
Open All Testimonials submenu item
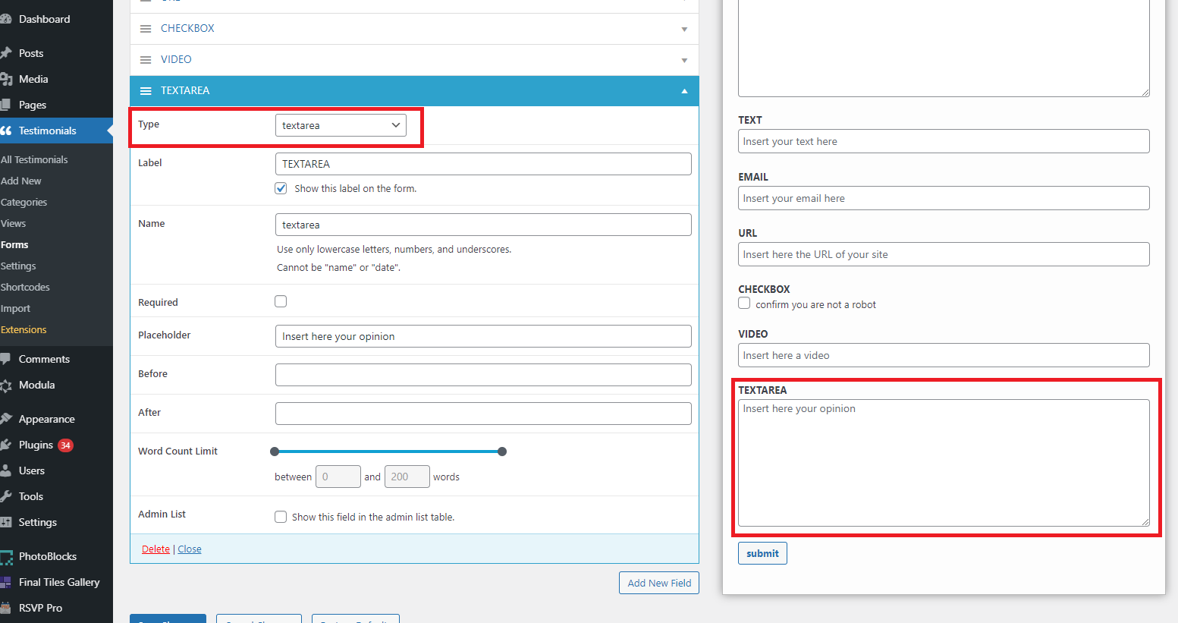[34, 159]
